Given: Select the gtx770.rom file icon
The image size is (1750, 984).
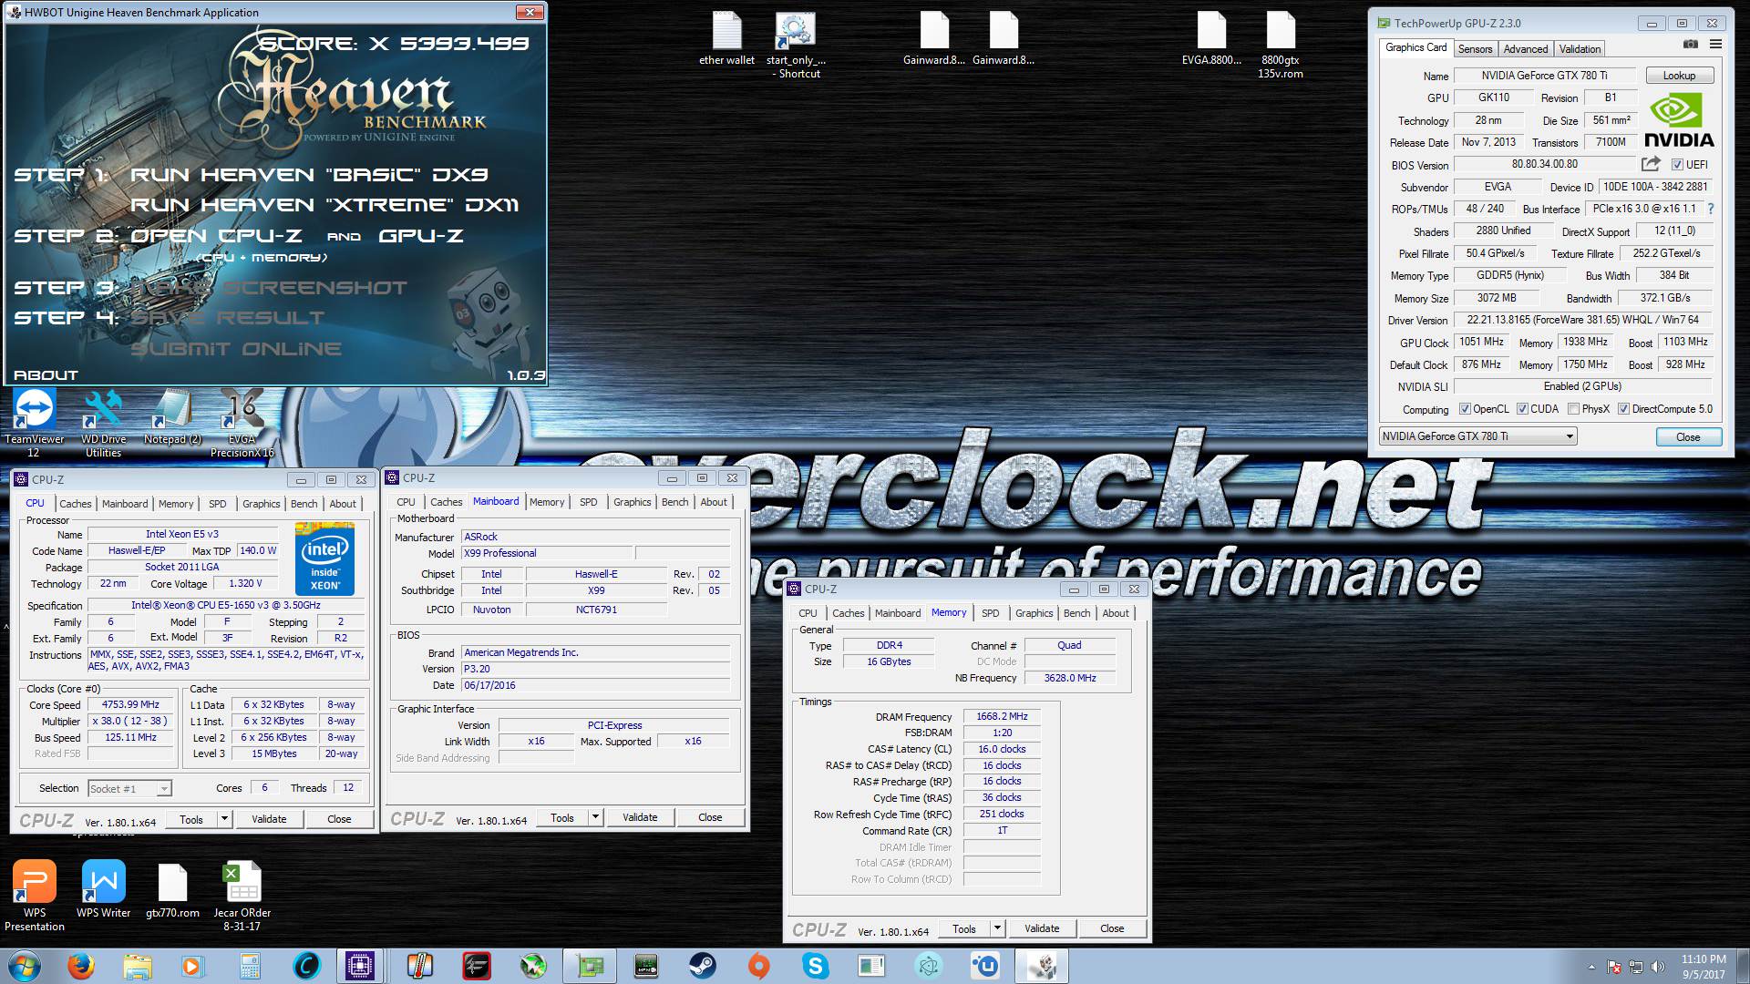Looking at the screenshot, I should point(172,889).
